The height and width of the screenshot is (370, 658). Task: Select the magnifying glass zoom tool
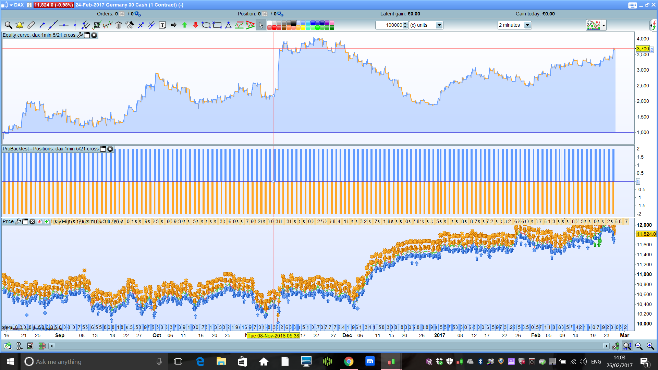tap(8, 25)
